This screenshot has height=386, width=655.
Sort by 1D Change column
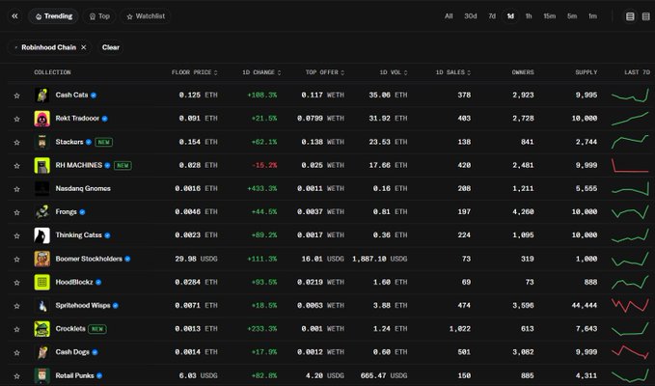coord(261,72)
